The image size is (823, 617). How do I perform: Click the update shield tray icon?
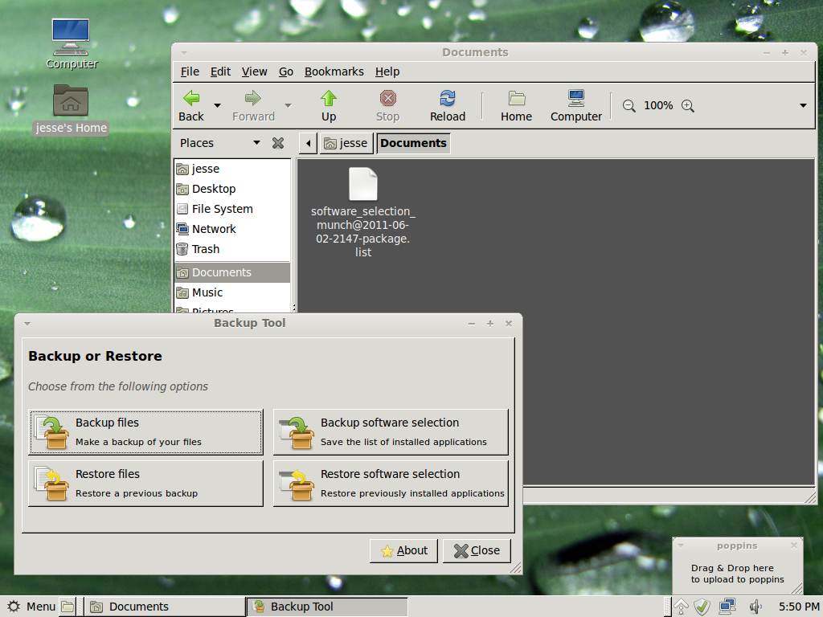pos(702,607)
